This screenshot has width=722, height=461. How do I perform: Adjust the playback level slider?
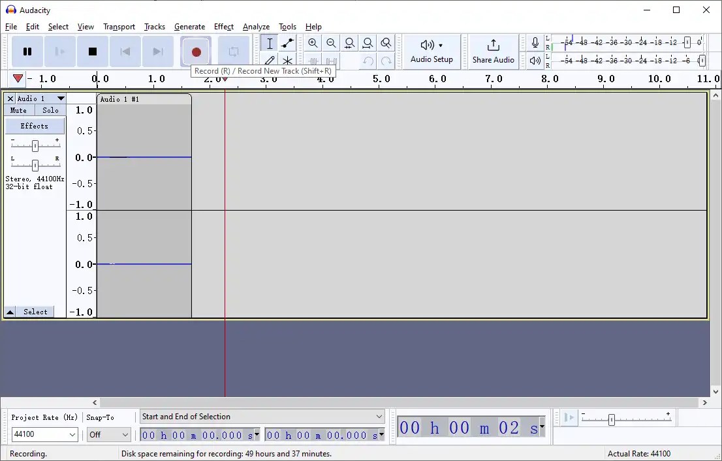pos(702,60)
